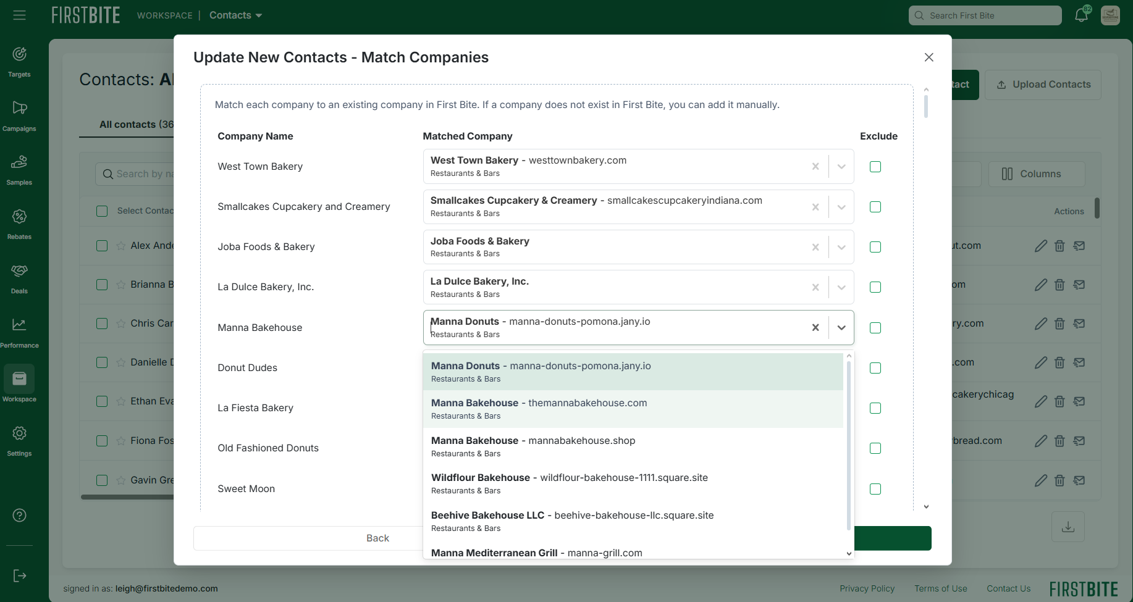Select Wildflour Bakehouse option
The height and width of the screenshot is (602, 1133).
[633, 483]
